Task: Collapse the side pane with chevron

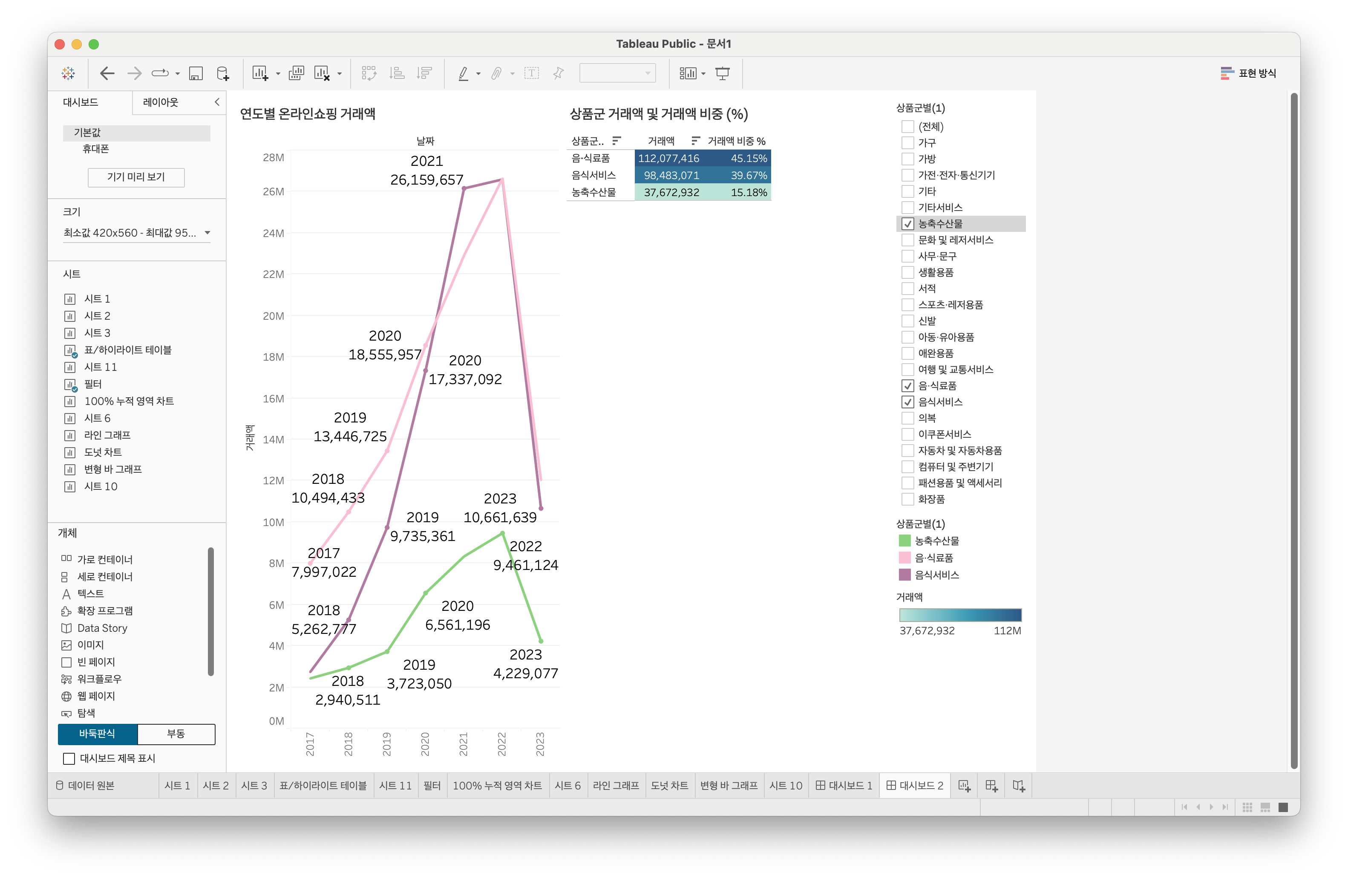Action: coord(217,102)
